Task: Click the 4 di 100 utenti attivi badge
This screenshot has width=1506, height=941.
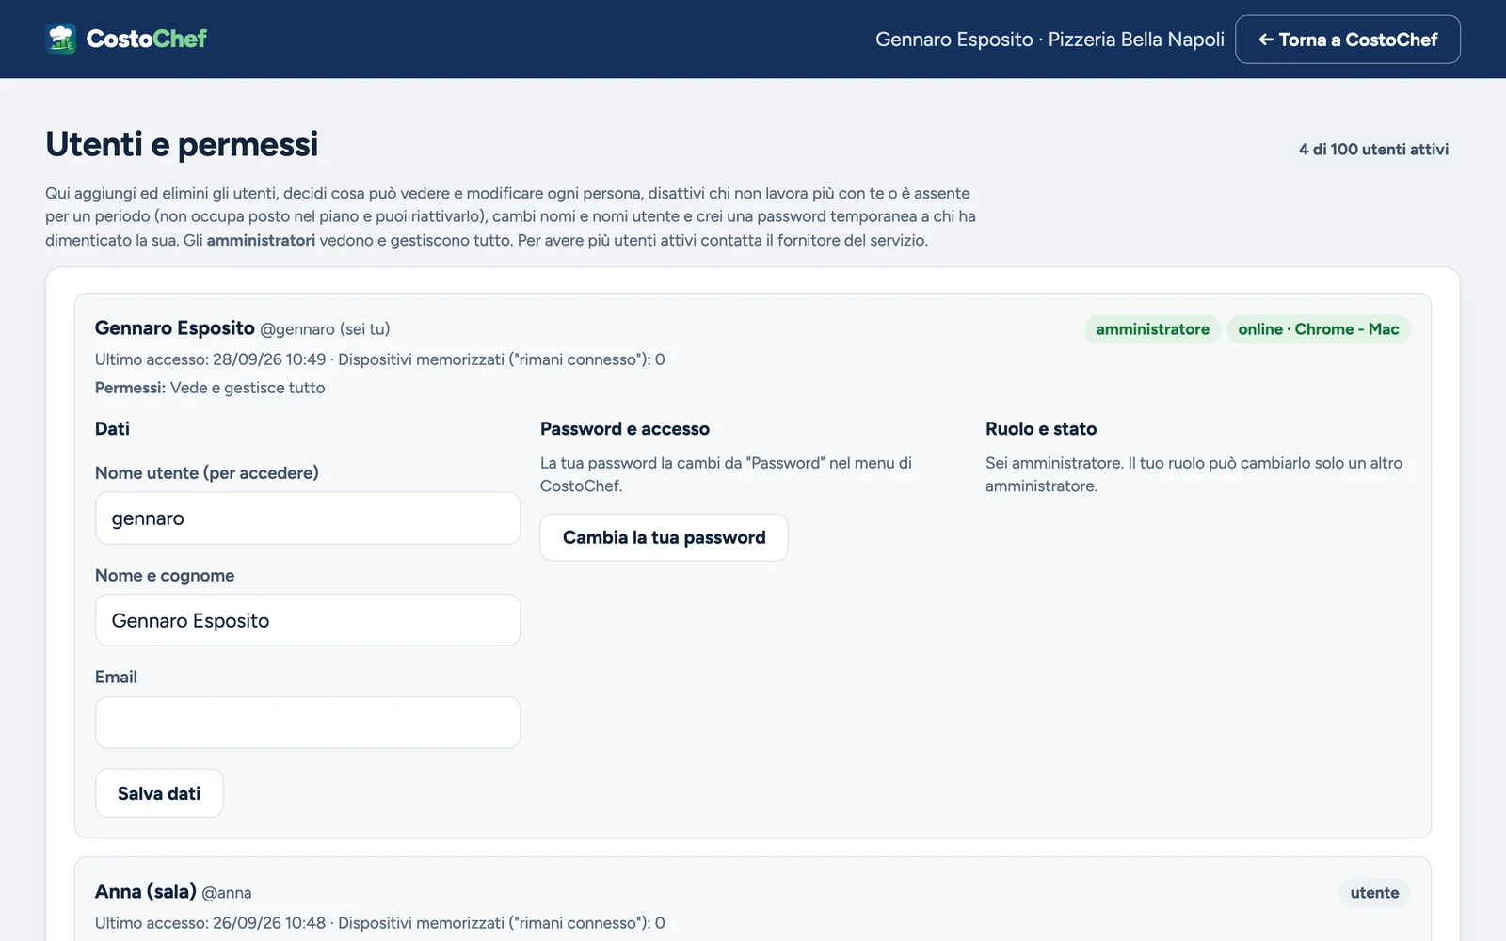Action: (1373, 149)
